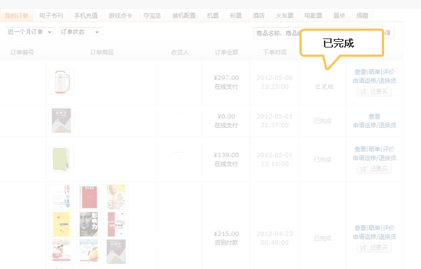This screenshot has width=421, height=269.
Task: Click order time 2012-05-08 23:23:00
Action: coord(274,82)
